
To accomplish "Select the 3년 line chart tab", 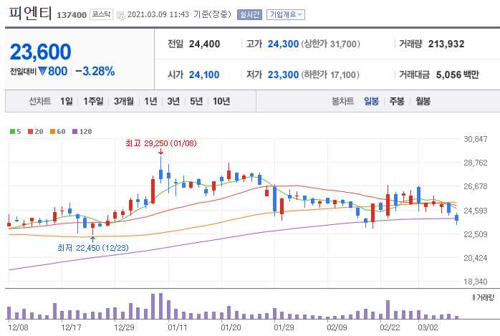I will (173, 102).
